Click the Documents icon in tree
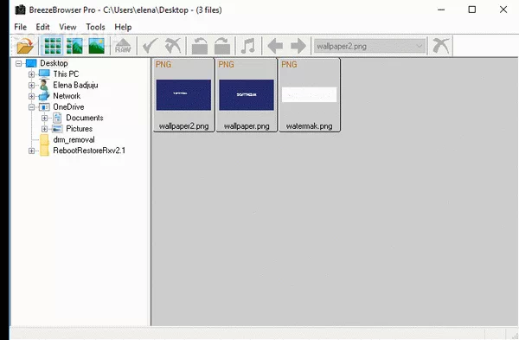 click(x=57, y=118)
